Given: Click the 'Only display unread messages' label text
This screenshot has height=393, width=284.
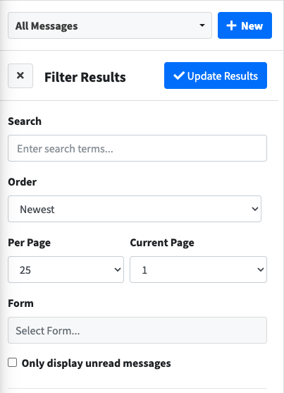Looking at the screenshot, I should point(96,363).
